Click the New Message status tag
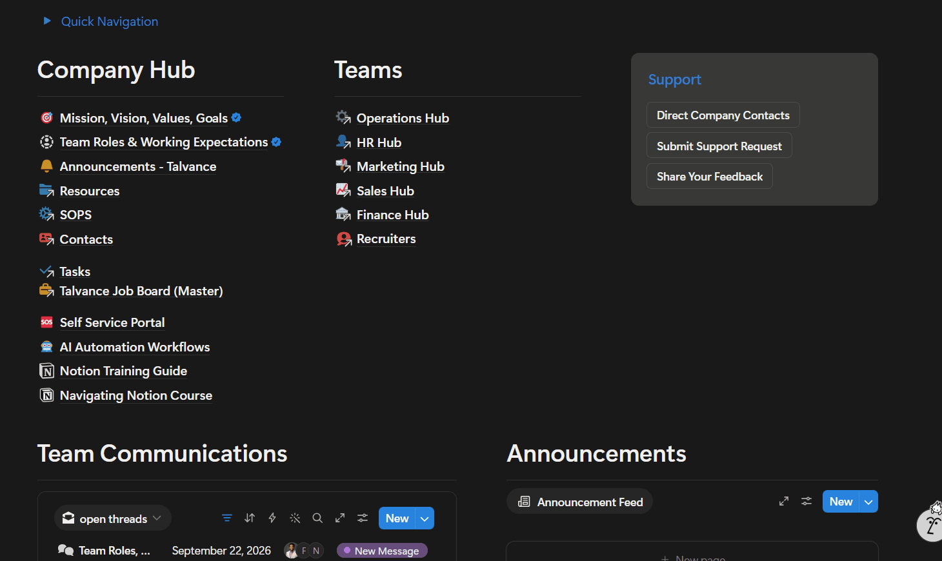942x561 pixels. 382,551
